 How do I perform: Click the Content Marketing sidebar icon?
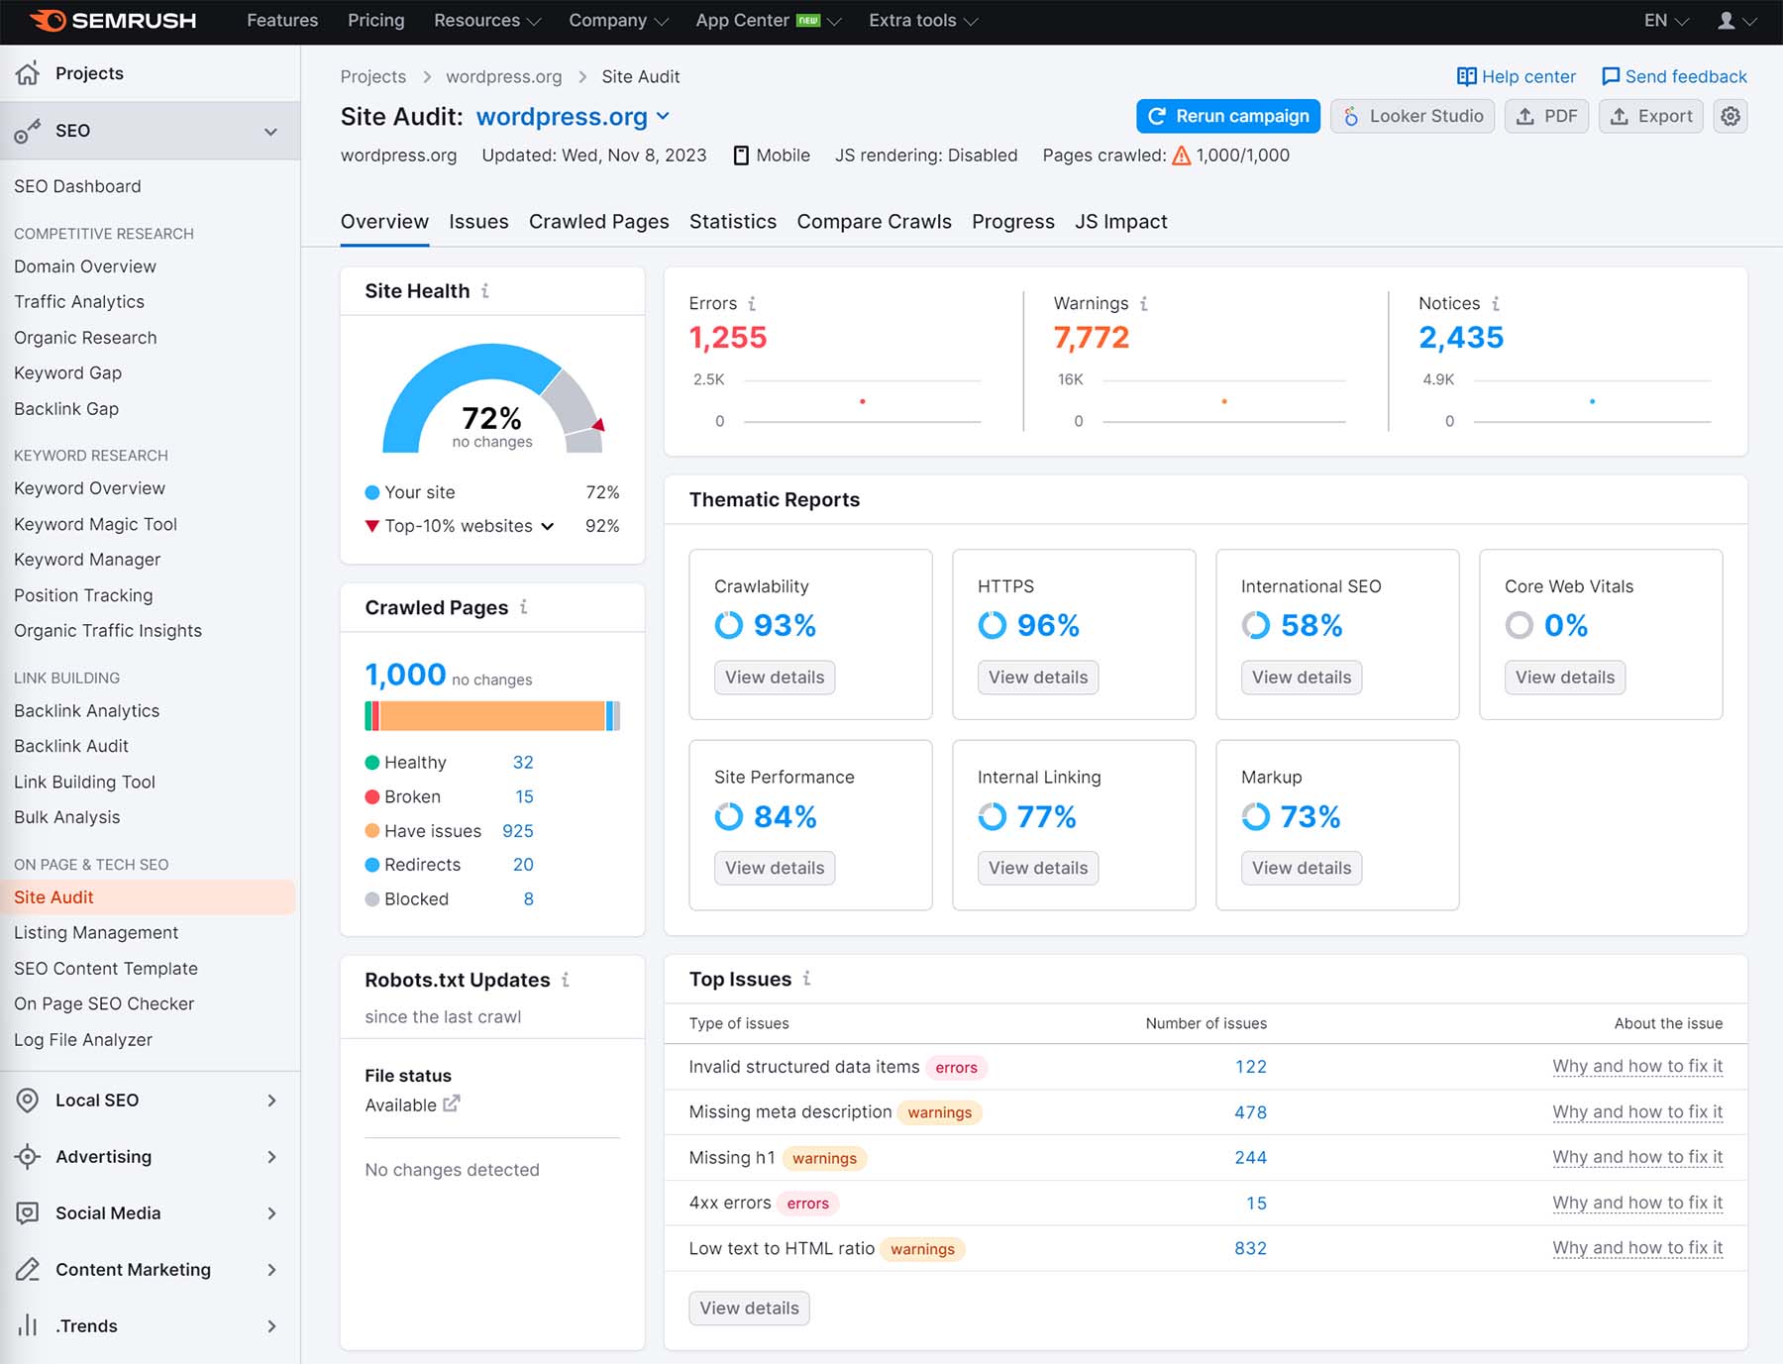[x=26, y=1269]
